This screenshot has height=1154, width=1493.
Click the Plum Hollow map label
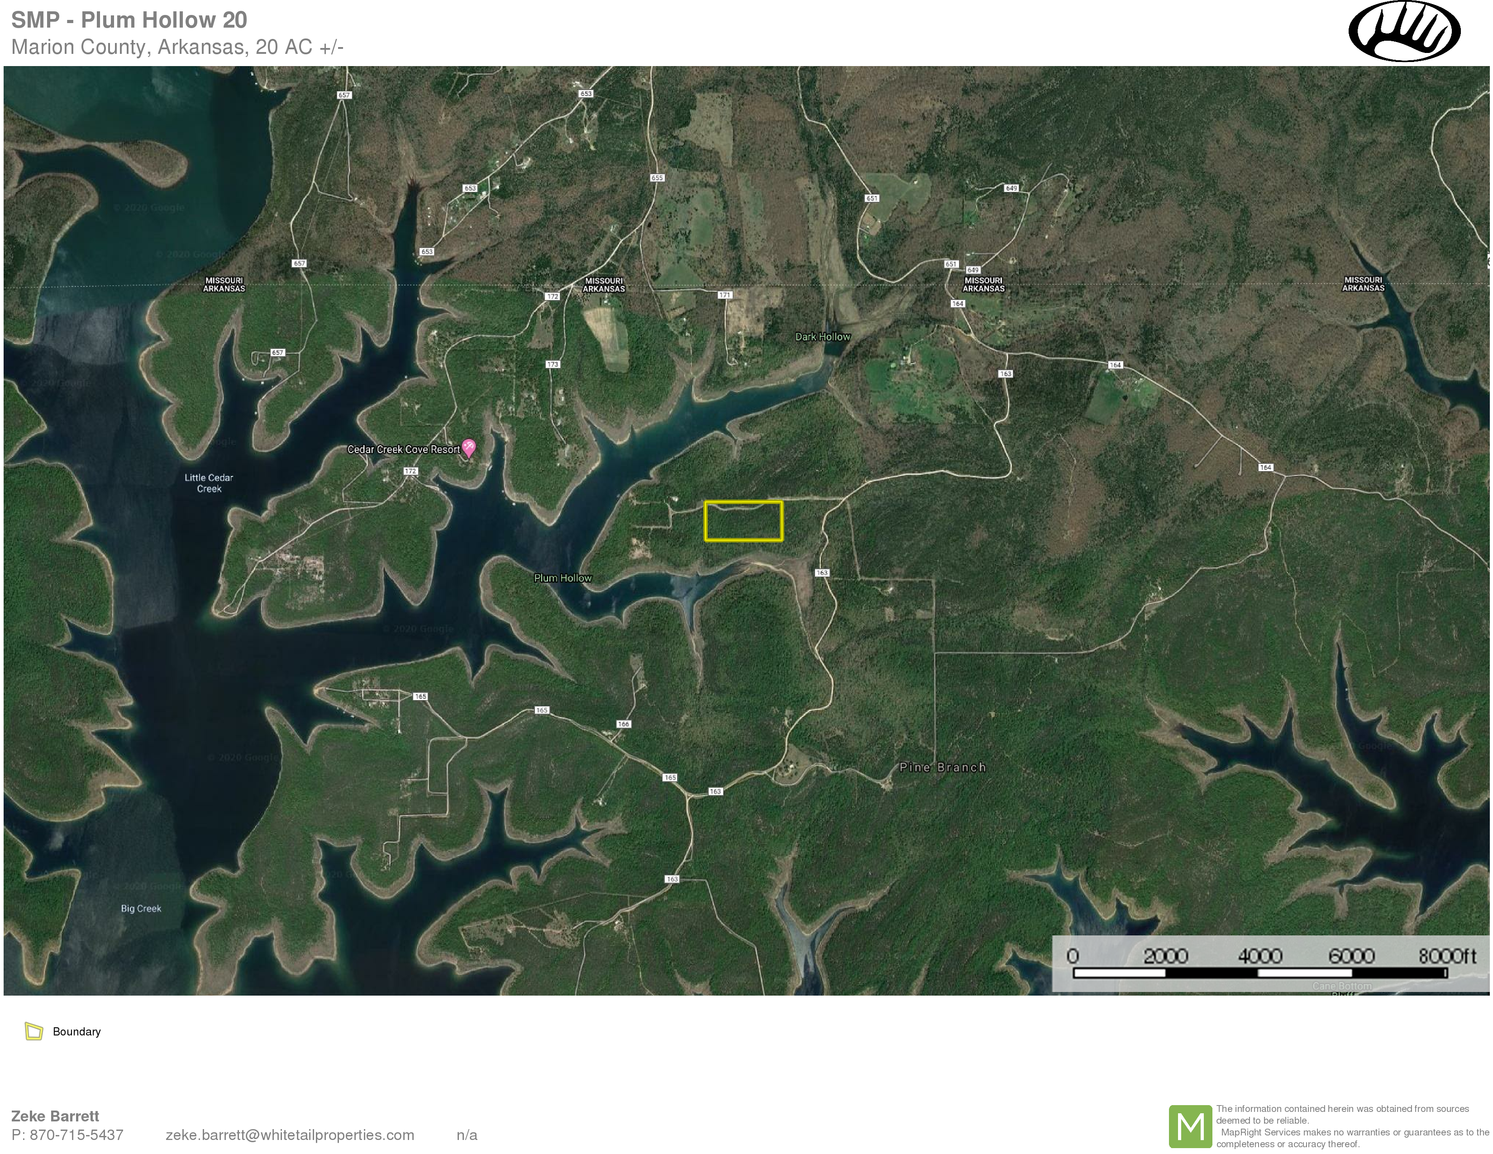pyautogui.click(x=563, y=578)
